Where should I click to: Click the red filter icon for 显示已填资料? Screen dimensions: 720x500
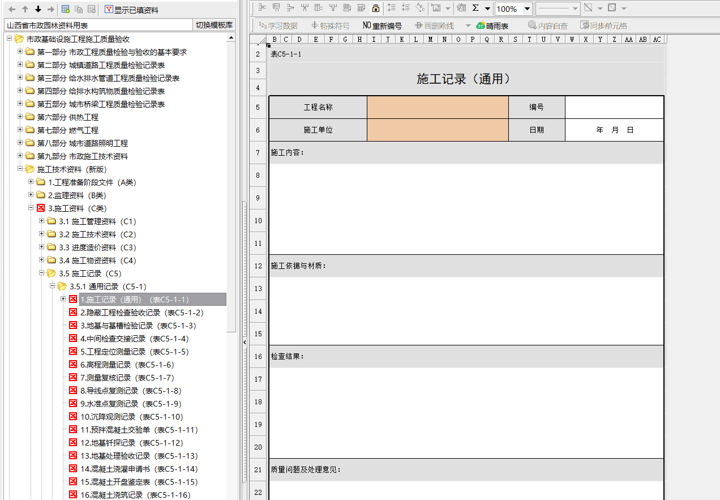click(109, 10)
